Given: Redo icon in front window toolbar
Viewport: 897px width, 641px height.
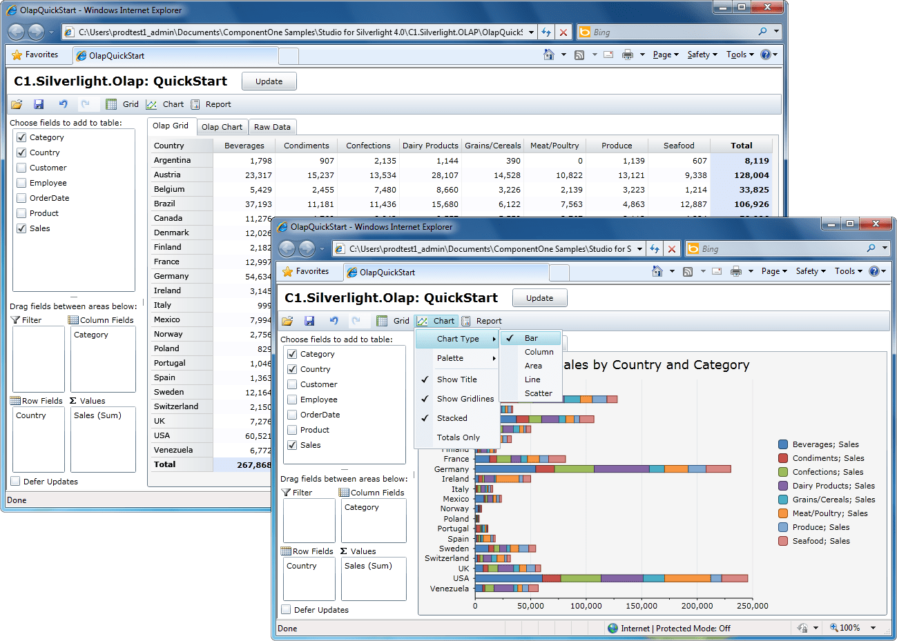Looking at the screenshot, I should coord(356,321).
